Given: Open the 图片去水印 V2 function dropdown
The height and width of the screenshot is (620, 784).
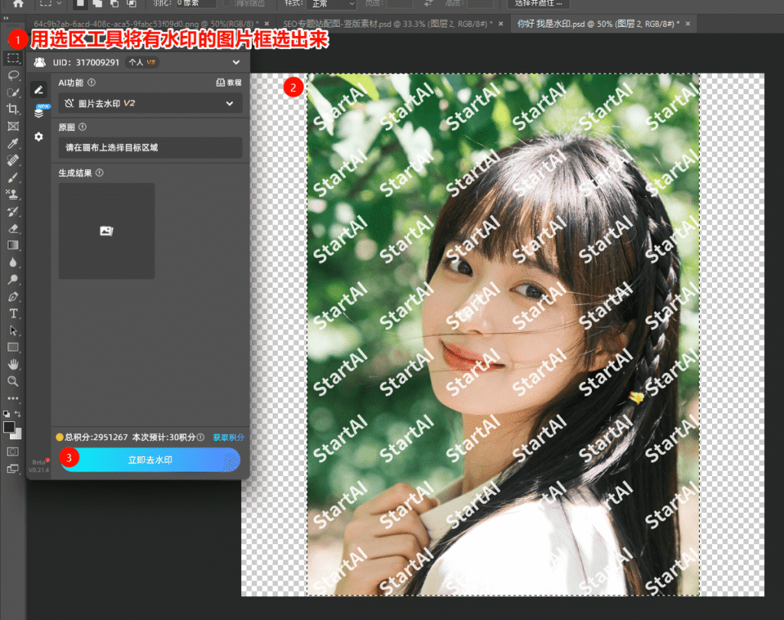Looking at the screenshot, I should [150, 103].
